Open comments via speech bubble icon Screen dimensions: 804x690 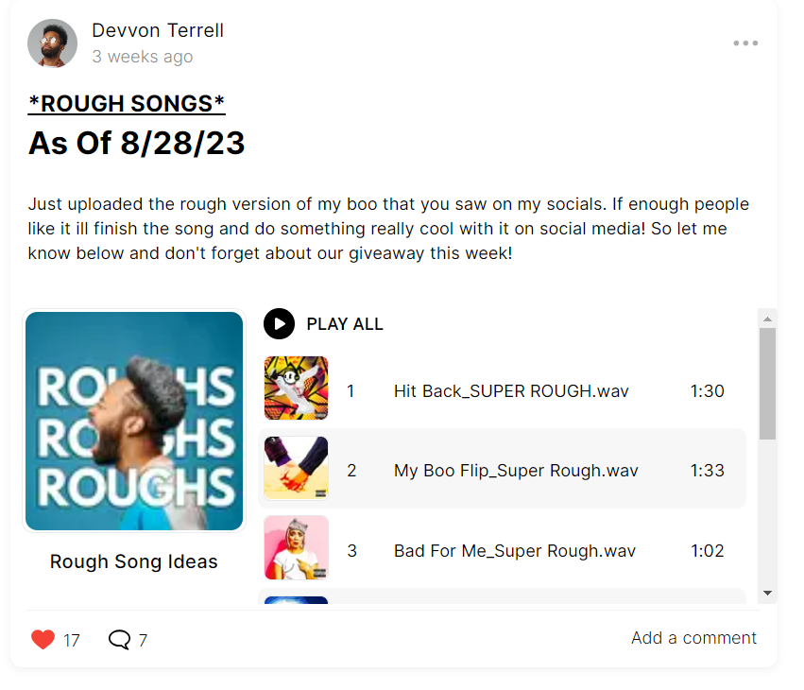pyautogui.click(x=119, y=640)
